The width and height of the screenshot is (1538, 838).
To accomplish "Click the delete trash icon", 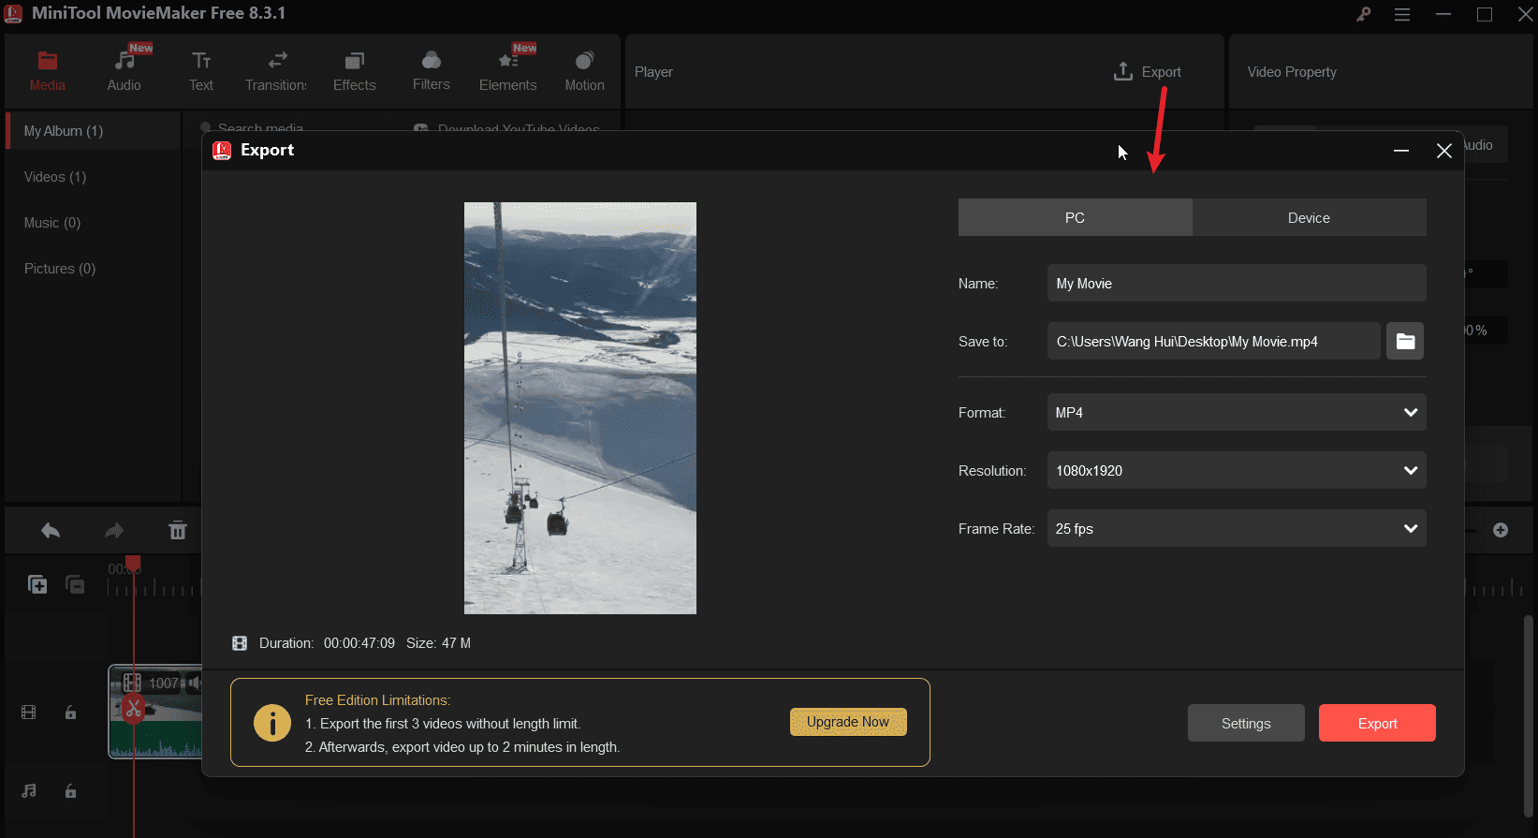I will pos(177,531).
